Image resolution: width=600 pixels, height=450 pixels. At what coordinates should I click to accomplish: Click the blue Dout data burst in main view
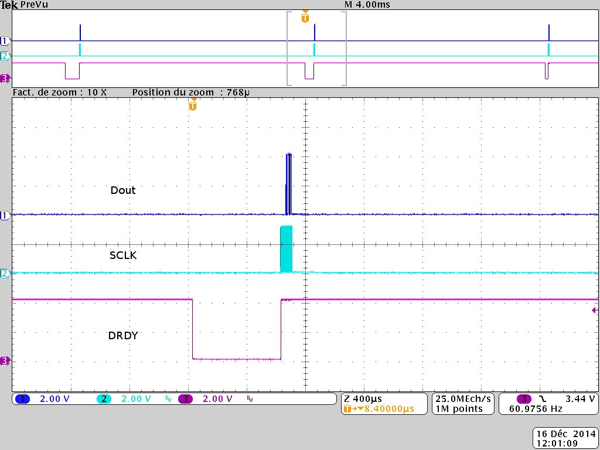pyautogui.click(x=288, y=183)
